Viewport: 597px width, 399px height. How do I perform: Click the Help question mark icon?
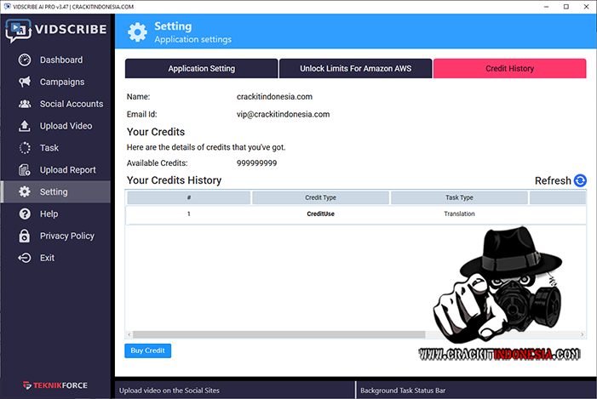25,214
